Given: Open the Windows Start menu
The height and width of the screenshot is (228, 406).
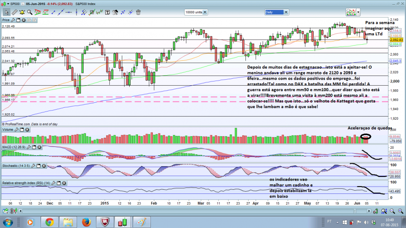Looking at the screenshot, I should click(8, 222).
